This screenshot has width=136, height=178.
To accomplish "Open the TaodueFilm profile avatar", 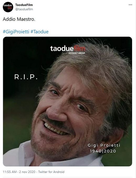I will coord(8,7).
